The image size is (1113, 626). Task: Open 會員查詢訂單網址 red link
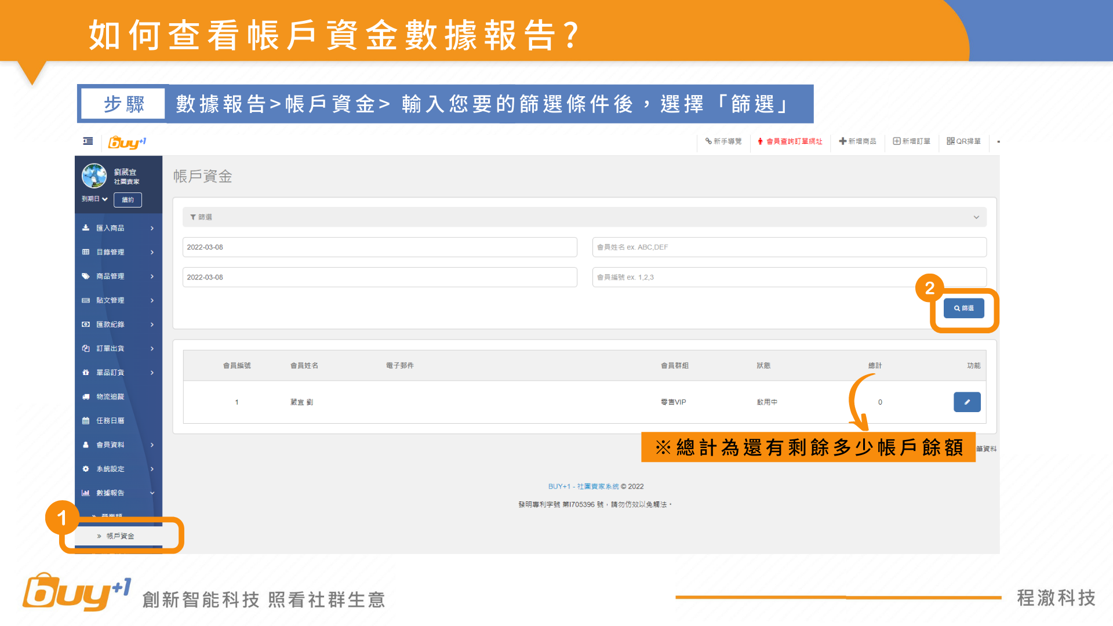pos(790,141)
